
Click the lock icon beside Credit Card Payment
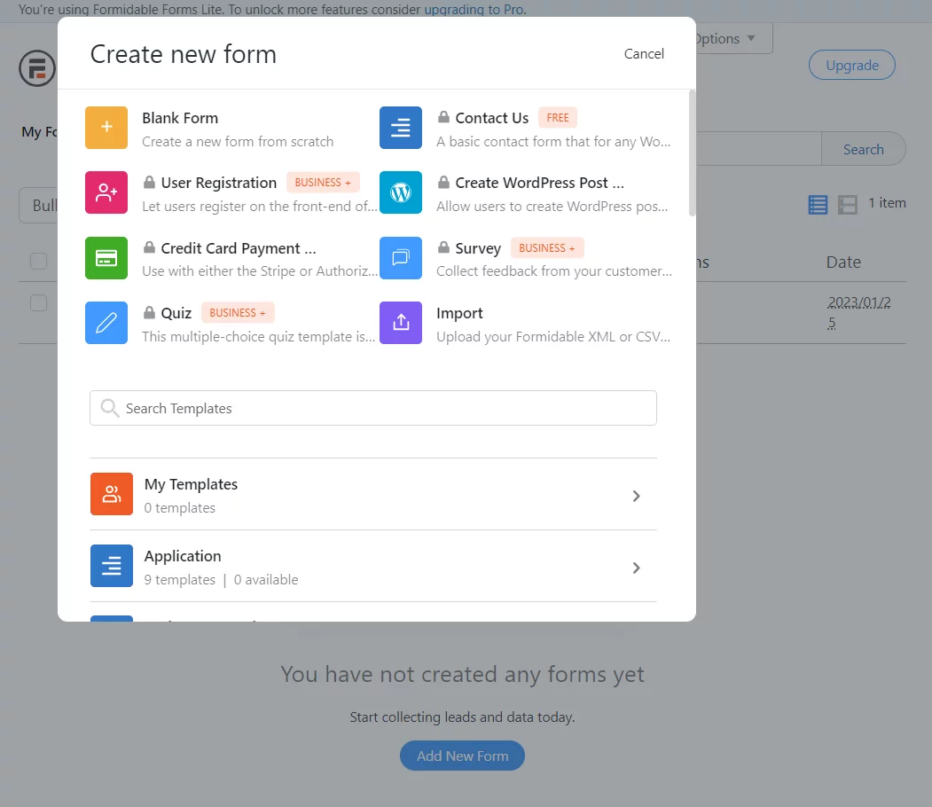click(x=149, y=247)
